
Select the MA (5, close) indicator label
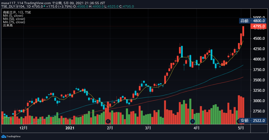click(x=13, y=15)
